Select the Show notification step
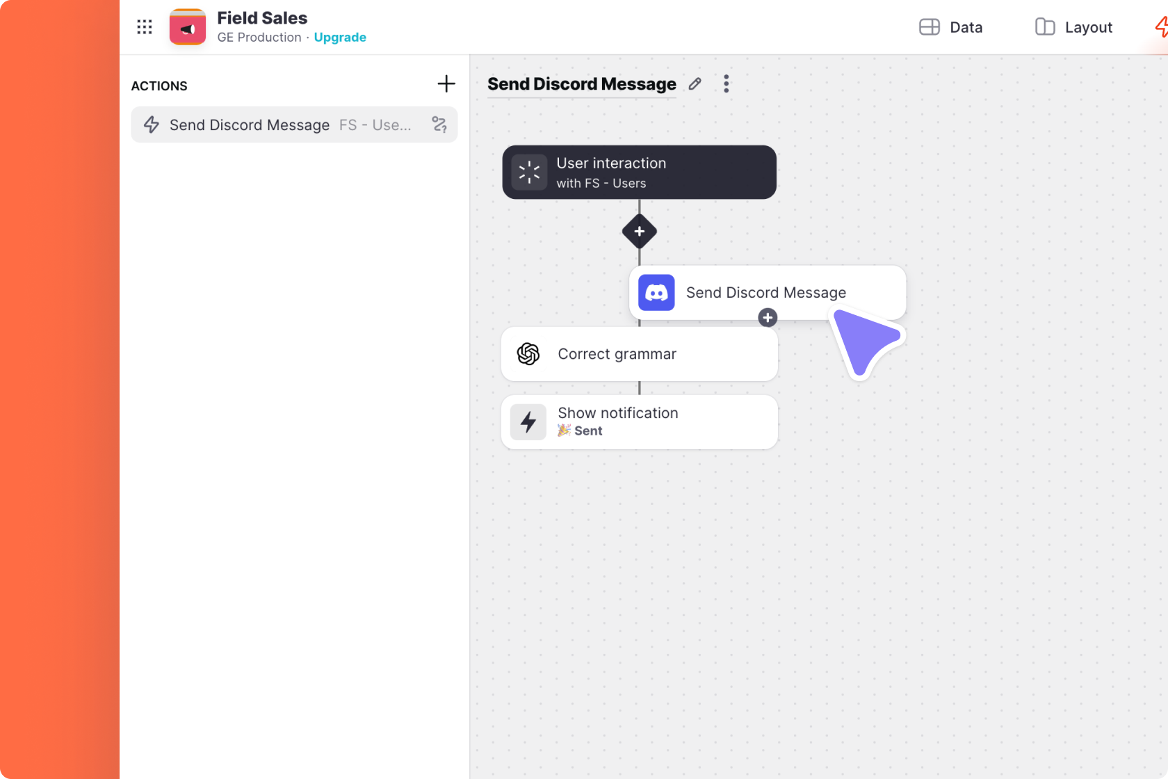 click(x=639, y=422)
